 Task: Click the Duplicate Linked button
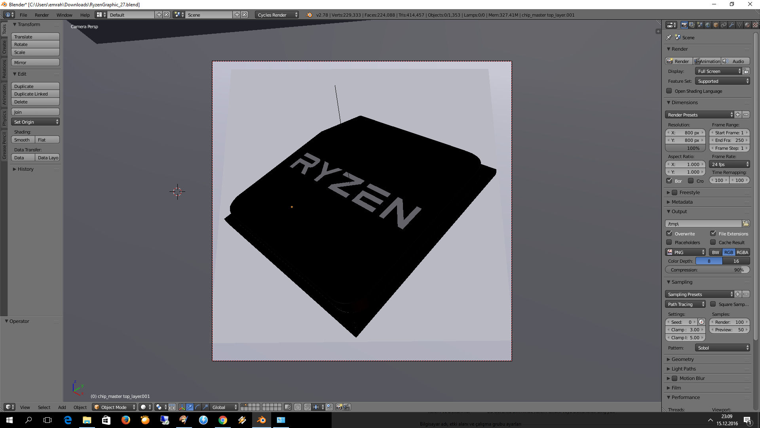[35, 94]
